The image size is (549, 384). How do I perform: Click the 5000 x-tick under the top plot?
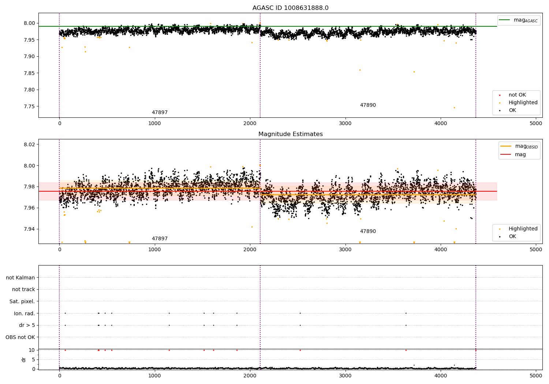pyautogui.click(x=536, y=124)
